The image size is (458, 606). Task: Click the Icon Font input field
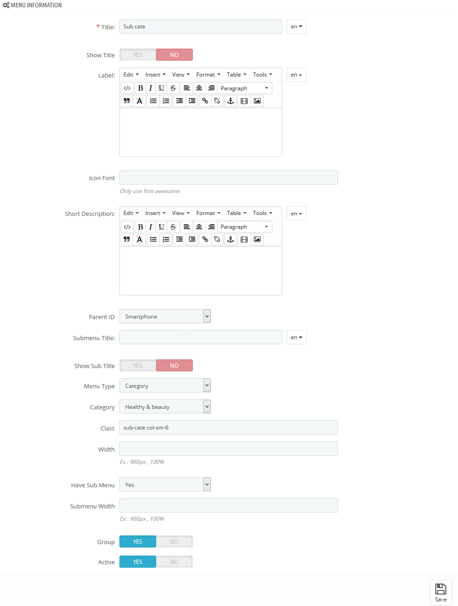229,177
